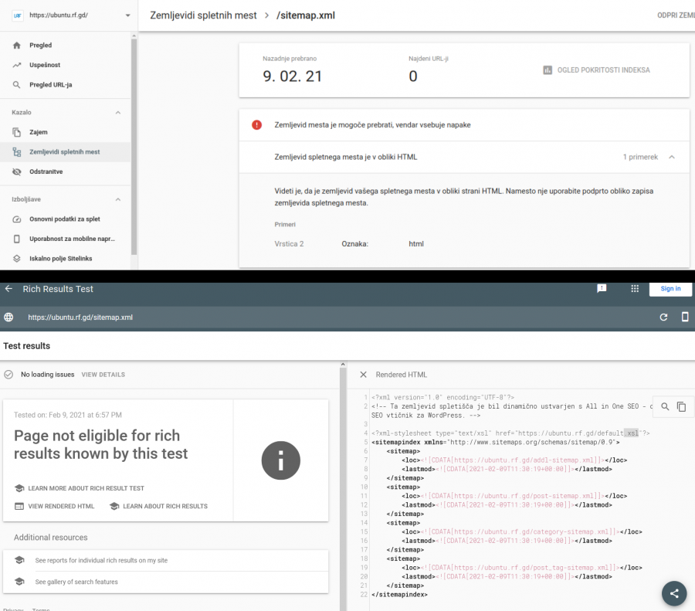Open Pregled from the sidebar
695x611 pixels.
click(x=42, y=46)
